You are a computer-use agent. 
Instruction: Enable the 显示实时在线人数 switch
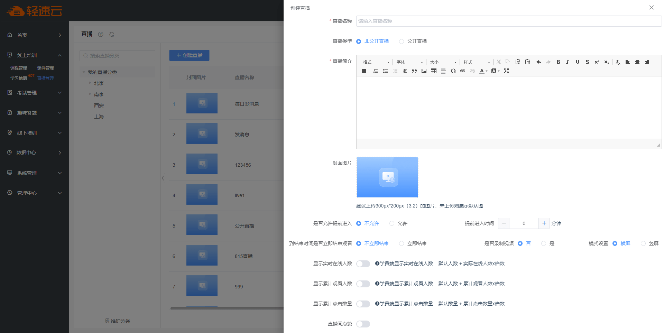pos(363,264)
